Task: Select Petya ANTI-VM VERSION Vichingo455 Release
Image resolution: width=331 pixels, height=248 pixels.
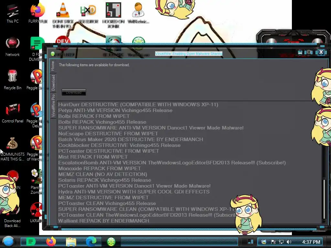Action: pyautogui.click(x=115, y=110)
